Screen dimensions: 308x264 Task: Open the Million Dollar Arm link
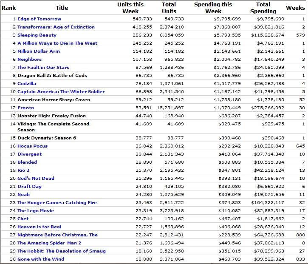39,51
